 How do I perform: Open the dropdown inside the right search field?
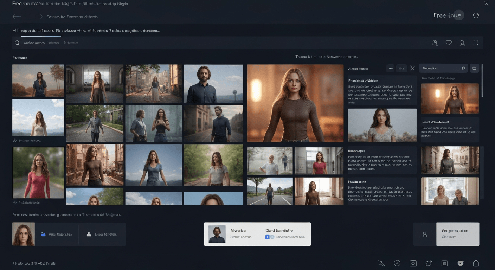point(463,68)
